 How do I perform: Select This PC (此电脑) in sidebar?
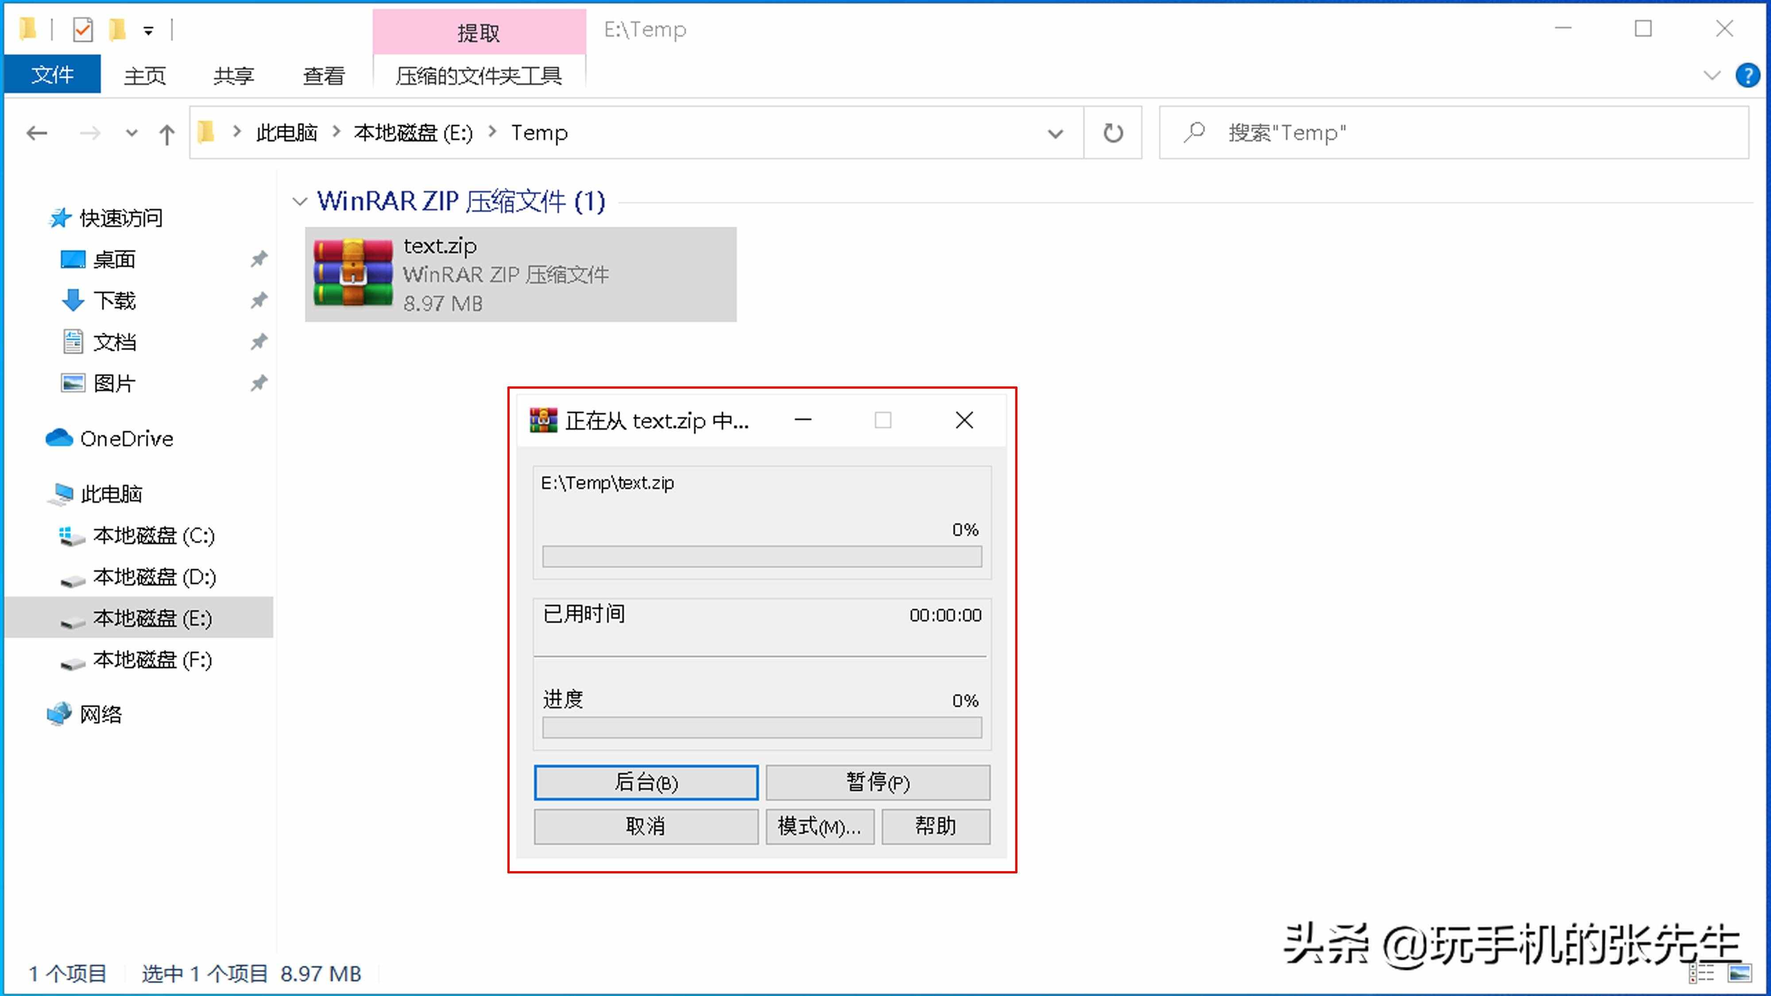pyautogui.click(x=95, y=494)
